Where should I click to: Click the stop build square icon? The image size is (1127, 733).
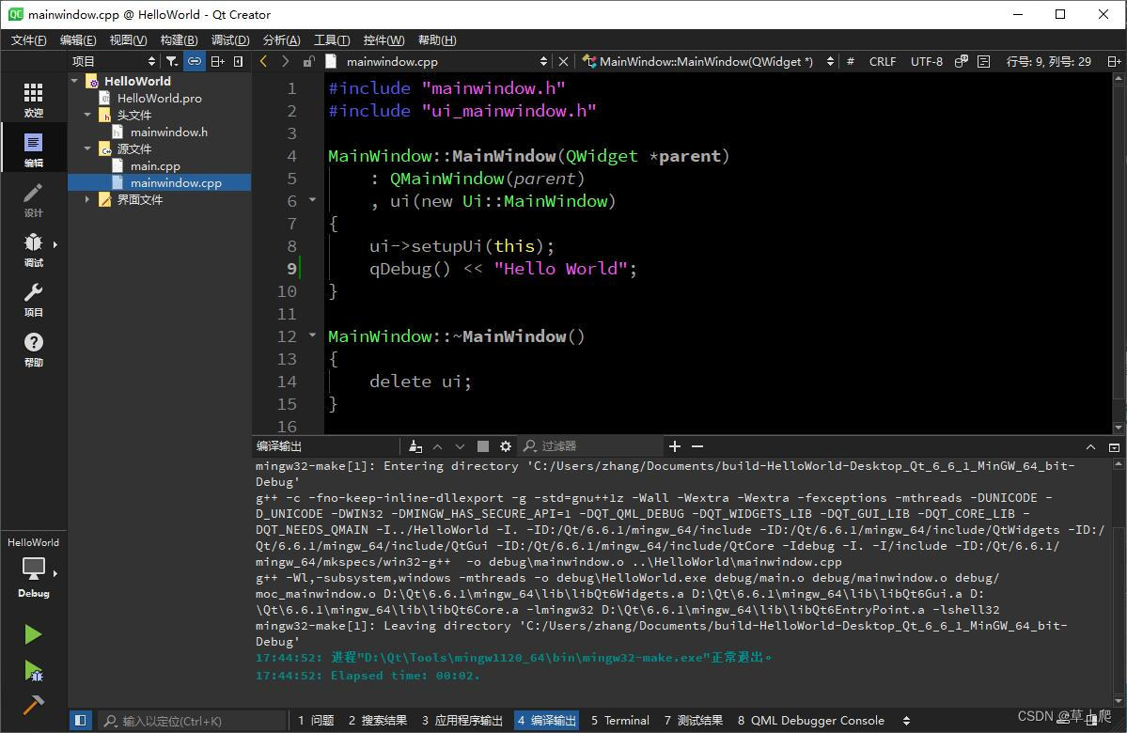click(x=483, y=446)
